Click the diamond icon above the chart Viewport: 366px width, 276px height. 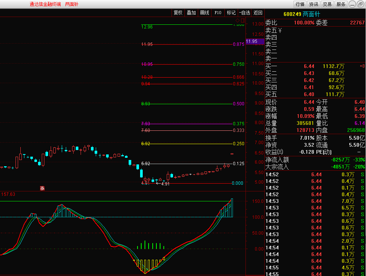[x=237, y=20]
